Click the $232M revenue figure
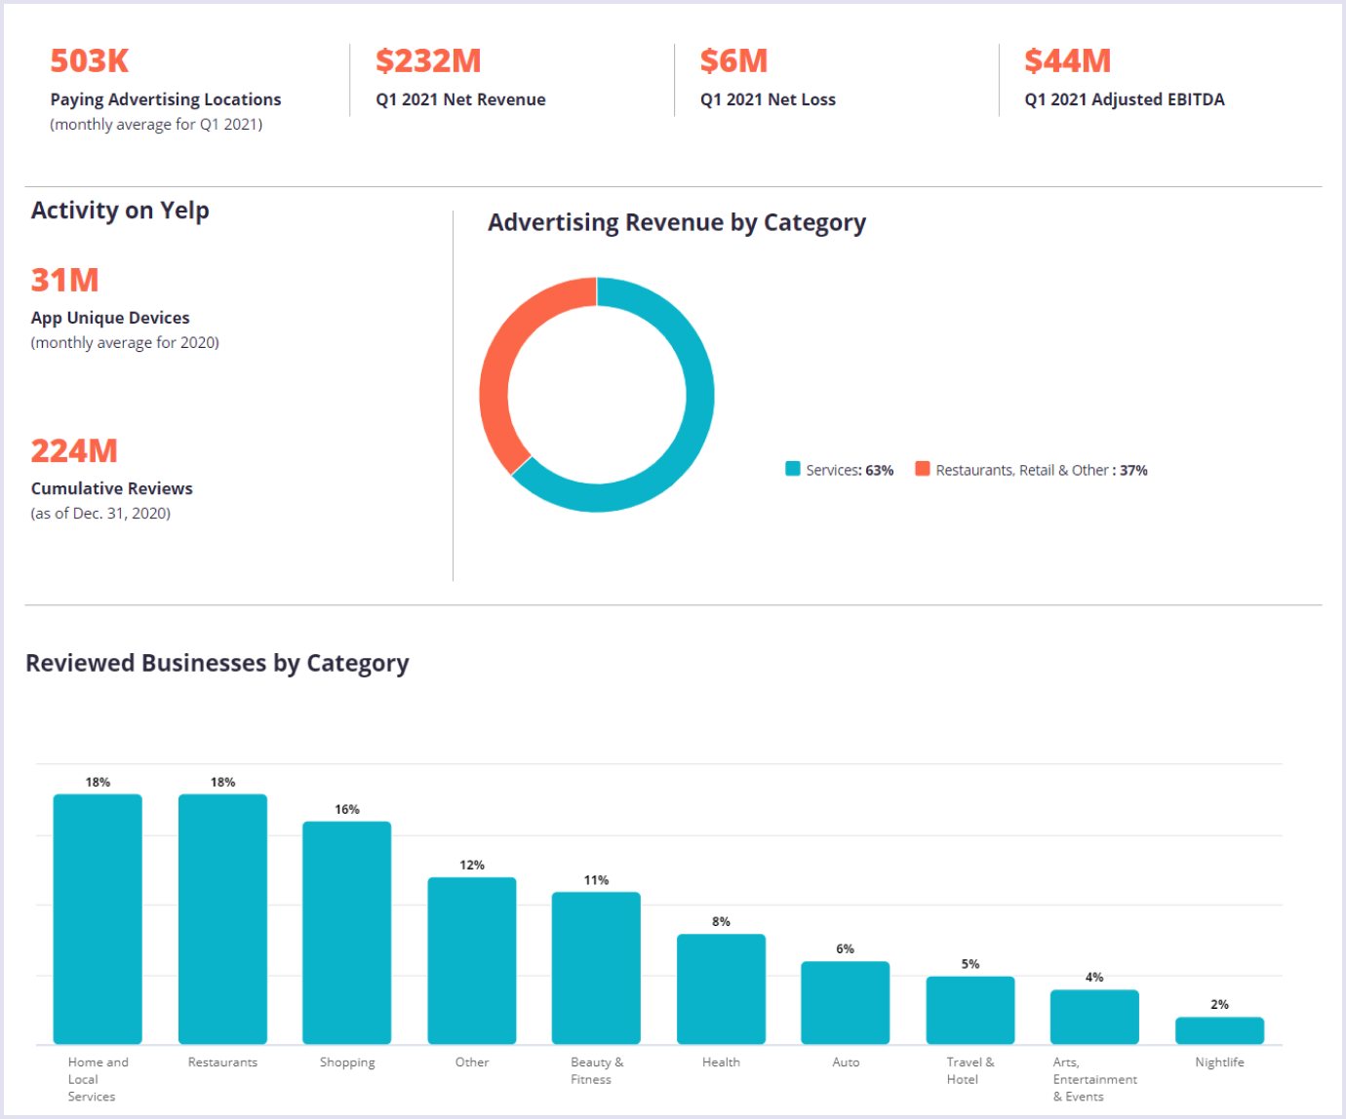This screenshot has height=1119, width=1346. click(428, 60)
